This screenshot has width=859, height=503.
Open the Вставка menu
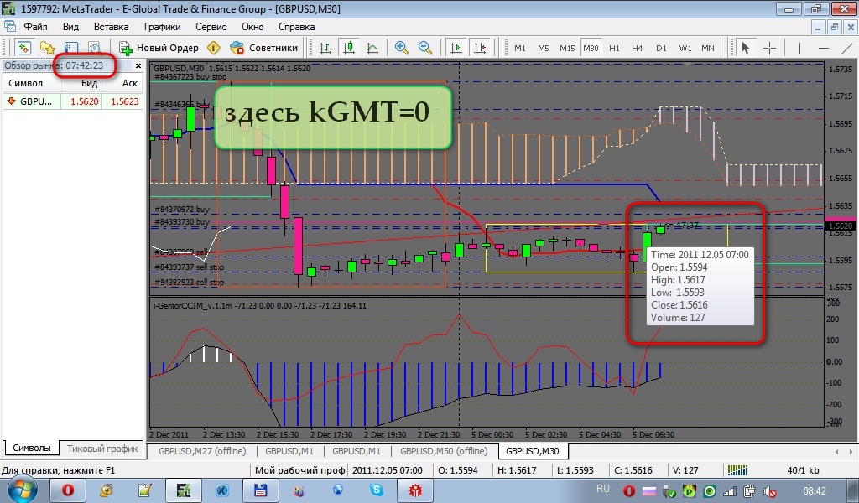[112, 26]
